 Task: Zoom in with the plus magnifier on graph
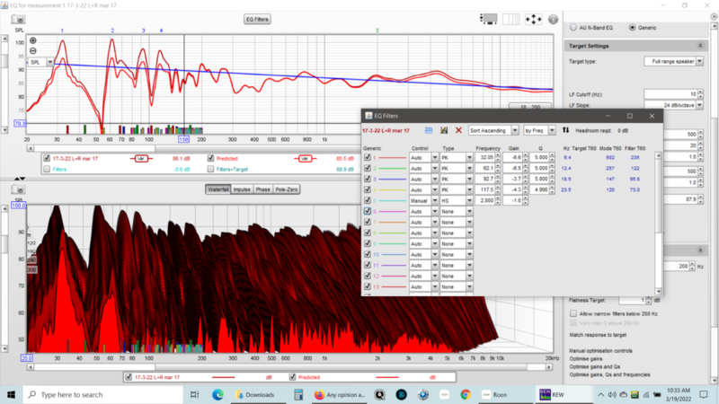pos(33,40)
